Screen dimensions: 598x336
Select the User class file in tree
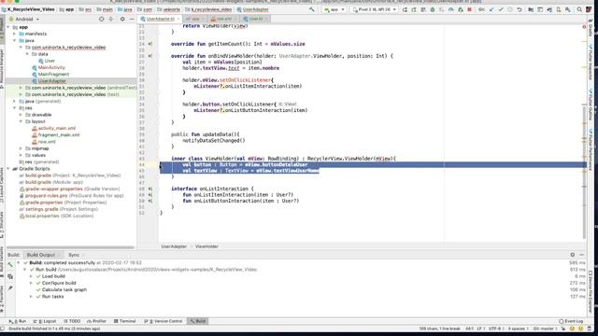tap(50, 61)
